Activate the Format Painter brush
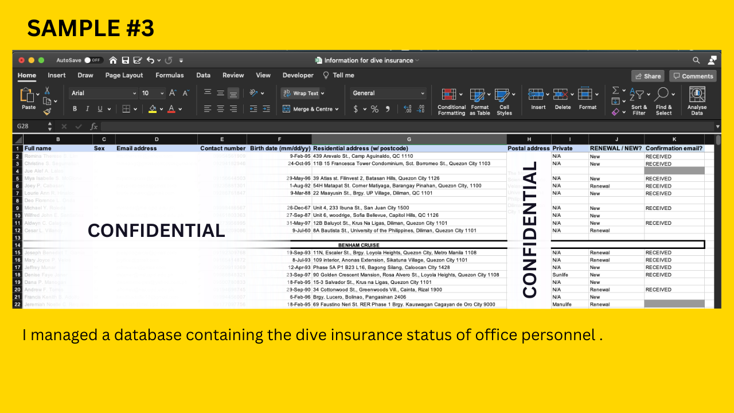This screenshot has height=413, width=734. (47, 111)
